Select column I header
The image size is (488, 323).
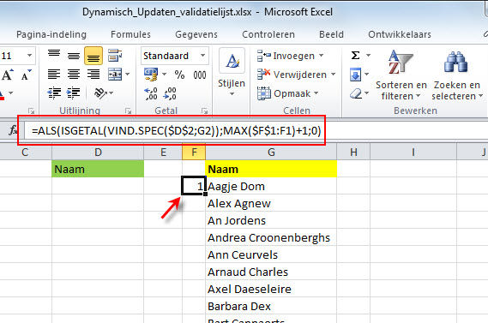click(413, 153)
